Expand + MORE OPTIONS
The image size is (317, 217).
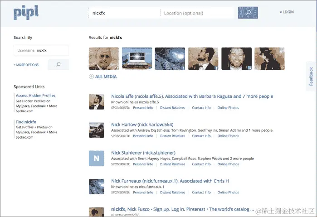(26, 65)
